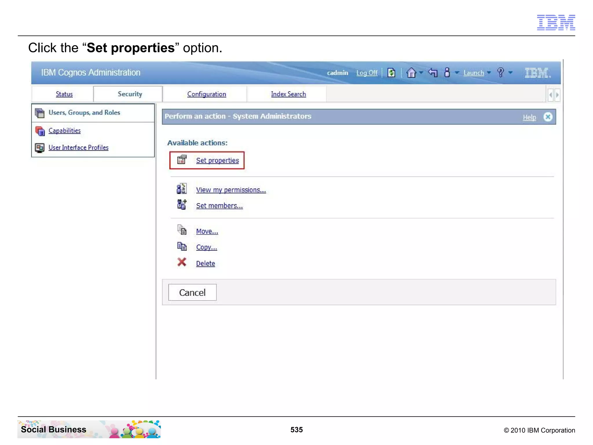
Task: Go to home via house icon
Action: pyautogui.click(x=411, y=72)
